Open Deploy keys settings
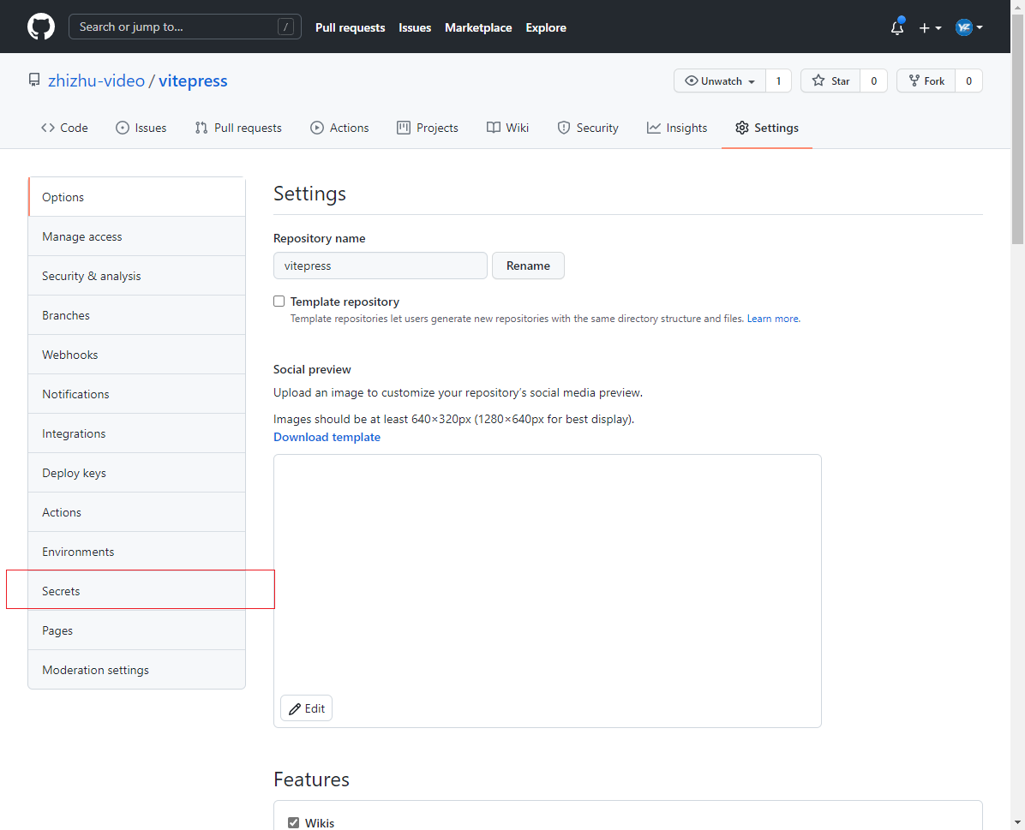1025x830 pixels. coord(136,473)
